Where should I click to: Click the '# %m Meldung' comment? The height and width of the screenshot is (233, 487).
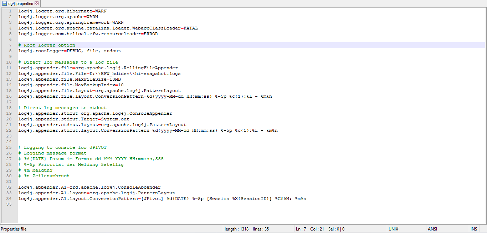[x=35, y=170]
